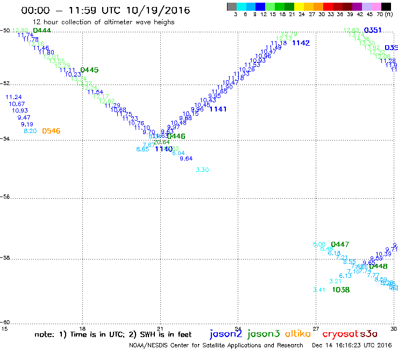Click the track time label 0447

pos(340,244)
